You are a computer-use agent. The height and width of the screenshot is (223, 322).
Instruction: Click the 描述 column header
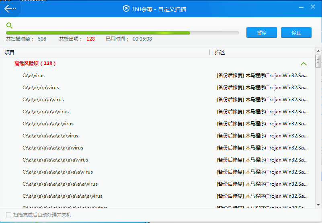[220, 52]
